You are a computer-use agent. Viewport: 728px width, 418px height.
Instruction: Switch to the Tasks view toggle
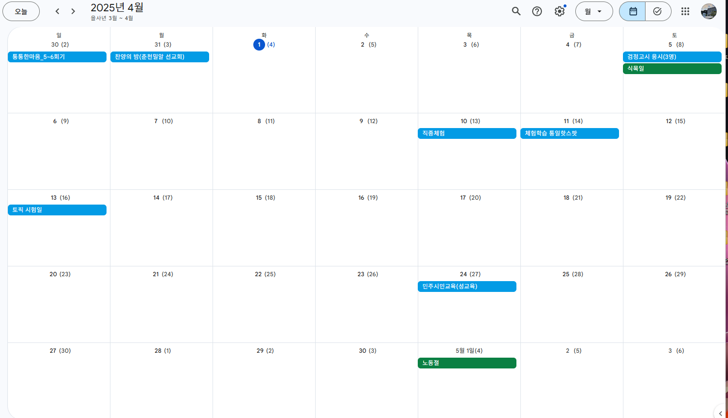pos(658,11)
